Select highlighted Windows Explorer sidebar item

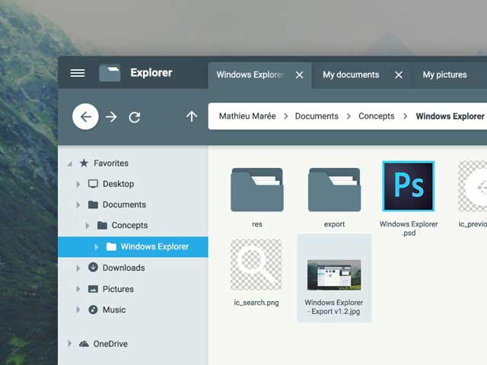(x=133, y=246)
